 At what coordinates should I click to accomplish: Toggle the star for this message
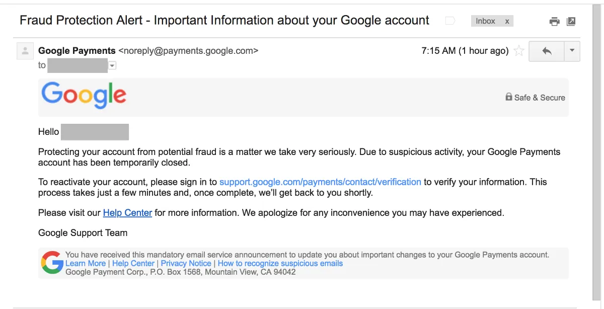coord(518,51)
